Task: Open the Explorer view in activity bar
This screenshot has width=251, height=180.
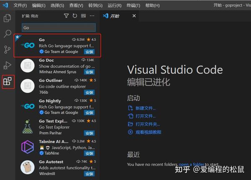Action: (x=8, y=18)
